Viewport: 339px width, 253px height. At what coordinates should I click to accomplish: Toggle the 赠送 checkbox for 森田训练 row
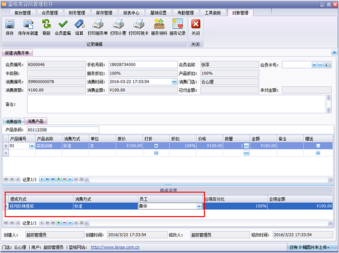[318, 146]
